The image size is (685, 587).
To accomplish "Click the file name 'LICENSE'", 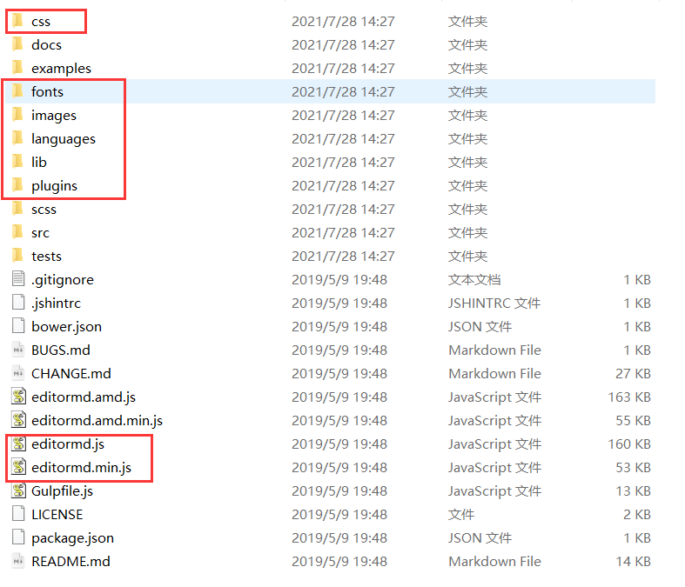I will 57,515.
